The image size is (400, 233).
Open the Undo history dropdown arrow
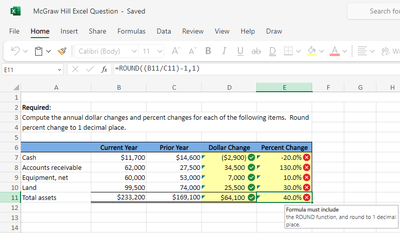pos(25,52)
